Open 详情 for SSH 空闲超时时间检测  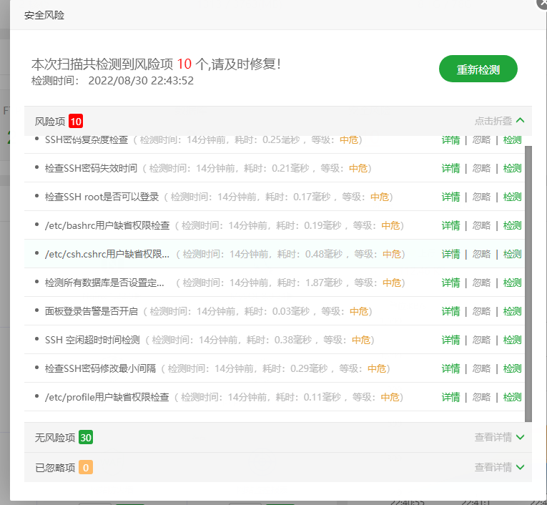click(450, 340)
